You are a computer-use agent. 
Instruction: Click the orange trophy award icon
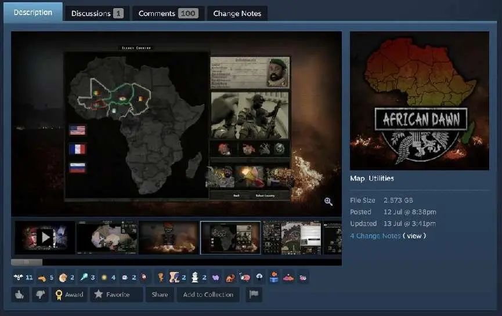(x=161, y=277)
